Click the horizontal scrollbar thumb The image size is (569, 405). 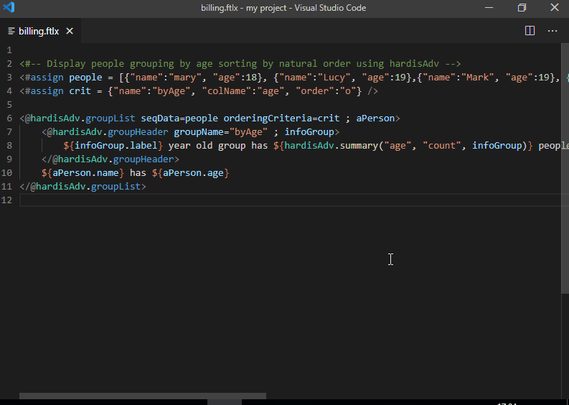point(143,396)
